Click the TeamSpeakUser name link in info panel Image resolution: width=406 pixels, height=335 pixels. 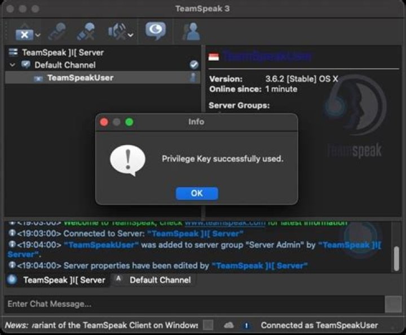pyautogui.click(x=267, y=56)
